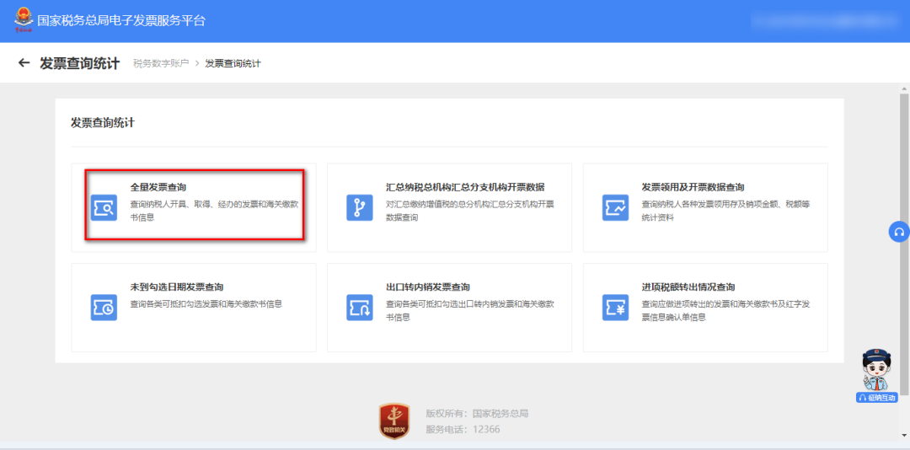Open the blue headset support button

pyautogui.click(x=899, y=232)
